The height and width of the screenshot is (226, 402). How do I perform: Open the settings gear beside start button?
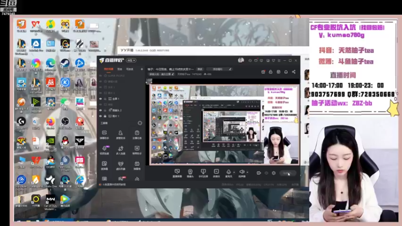pyautogui.click(x=273, y=173)
